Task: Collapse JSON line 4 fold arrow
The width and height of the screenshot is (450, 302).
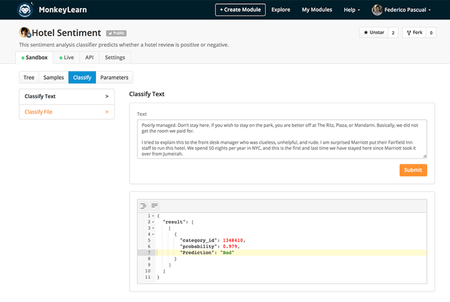Action: tap(153, 234)
